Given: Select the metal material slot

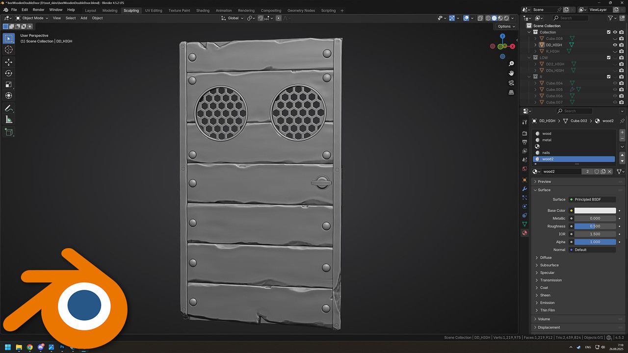Looking at the screenshot, I should [574, 140].
